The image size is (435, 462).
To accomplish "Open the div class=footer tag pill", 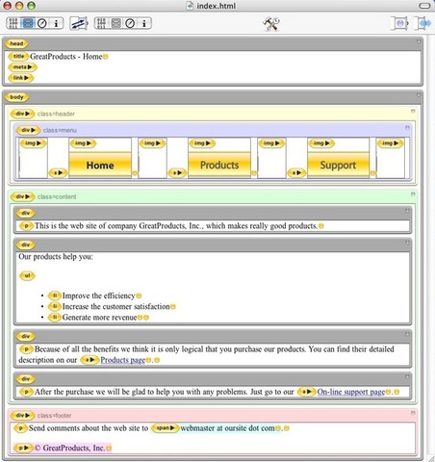I will click(23, 415).
